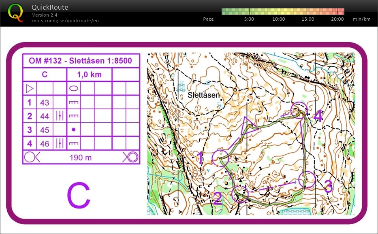Click control code 45
Image resolution: width=378 pixels, height=234 pixels.
(x=45, y=130)
